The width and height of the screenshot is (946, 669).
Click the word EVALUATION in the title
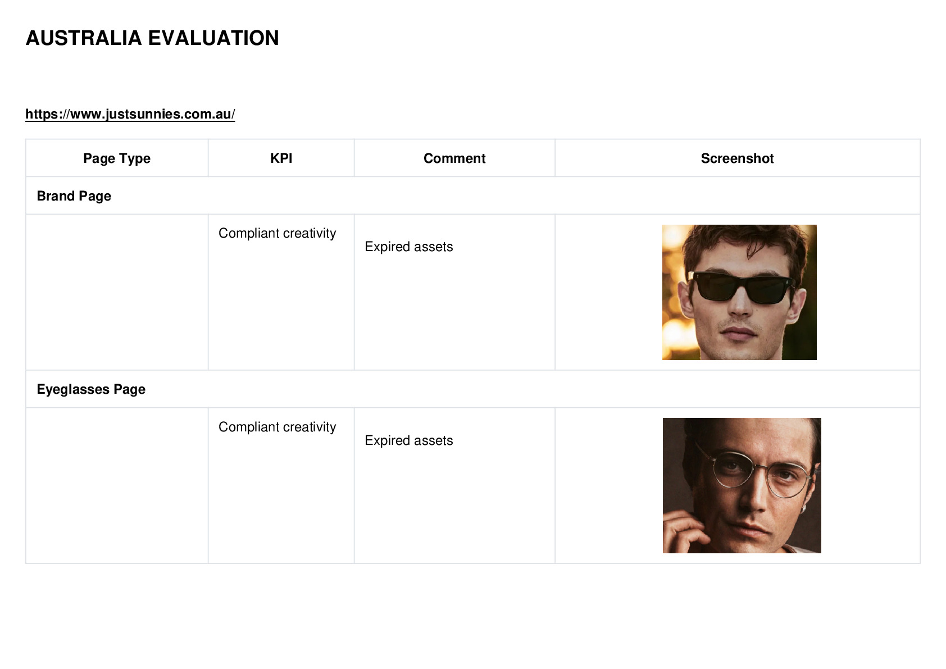pyautogui.click(x=213, y=38)
